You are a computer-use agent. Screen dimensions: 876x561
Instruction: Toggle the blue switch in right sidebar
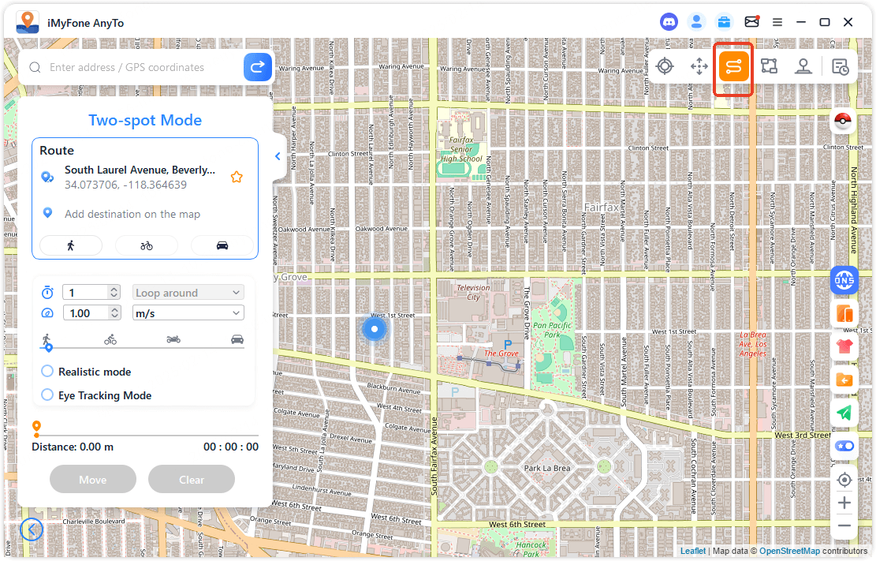844,446
